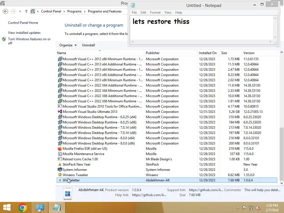Expand the chevron after Programs breadcrumb

(85, 11)
